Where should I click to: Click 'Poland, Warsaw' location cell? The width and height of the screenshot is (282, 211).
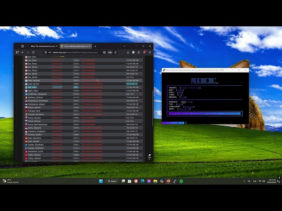[x=34, y=107]
